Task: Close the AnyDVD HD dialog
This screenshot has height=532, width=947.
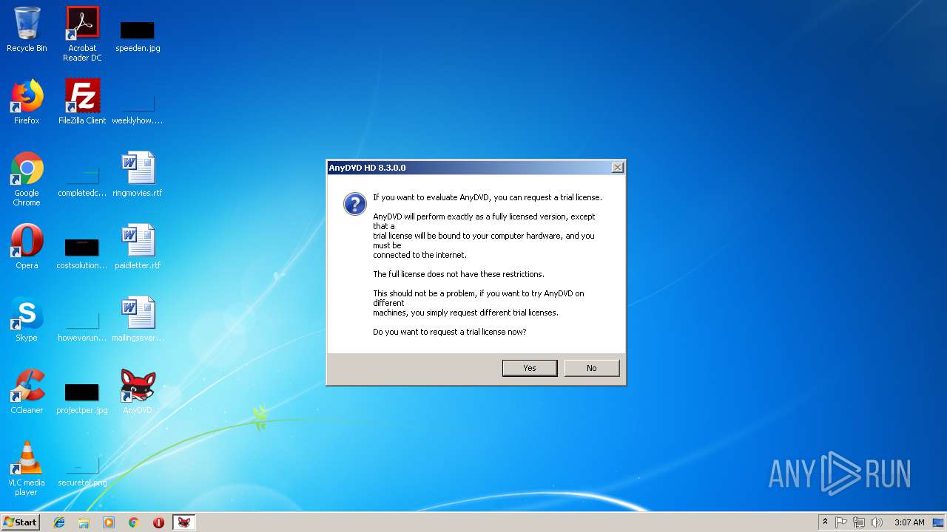Action: tap(618, 168)
